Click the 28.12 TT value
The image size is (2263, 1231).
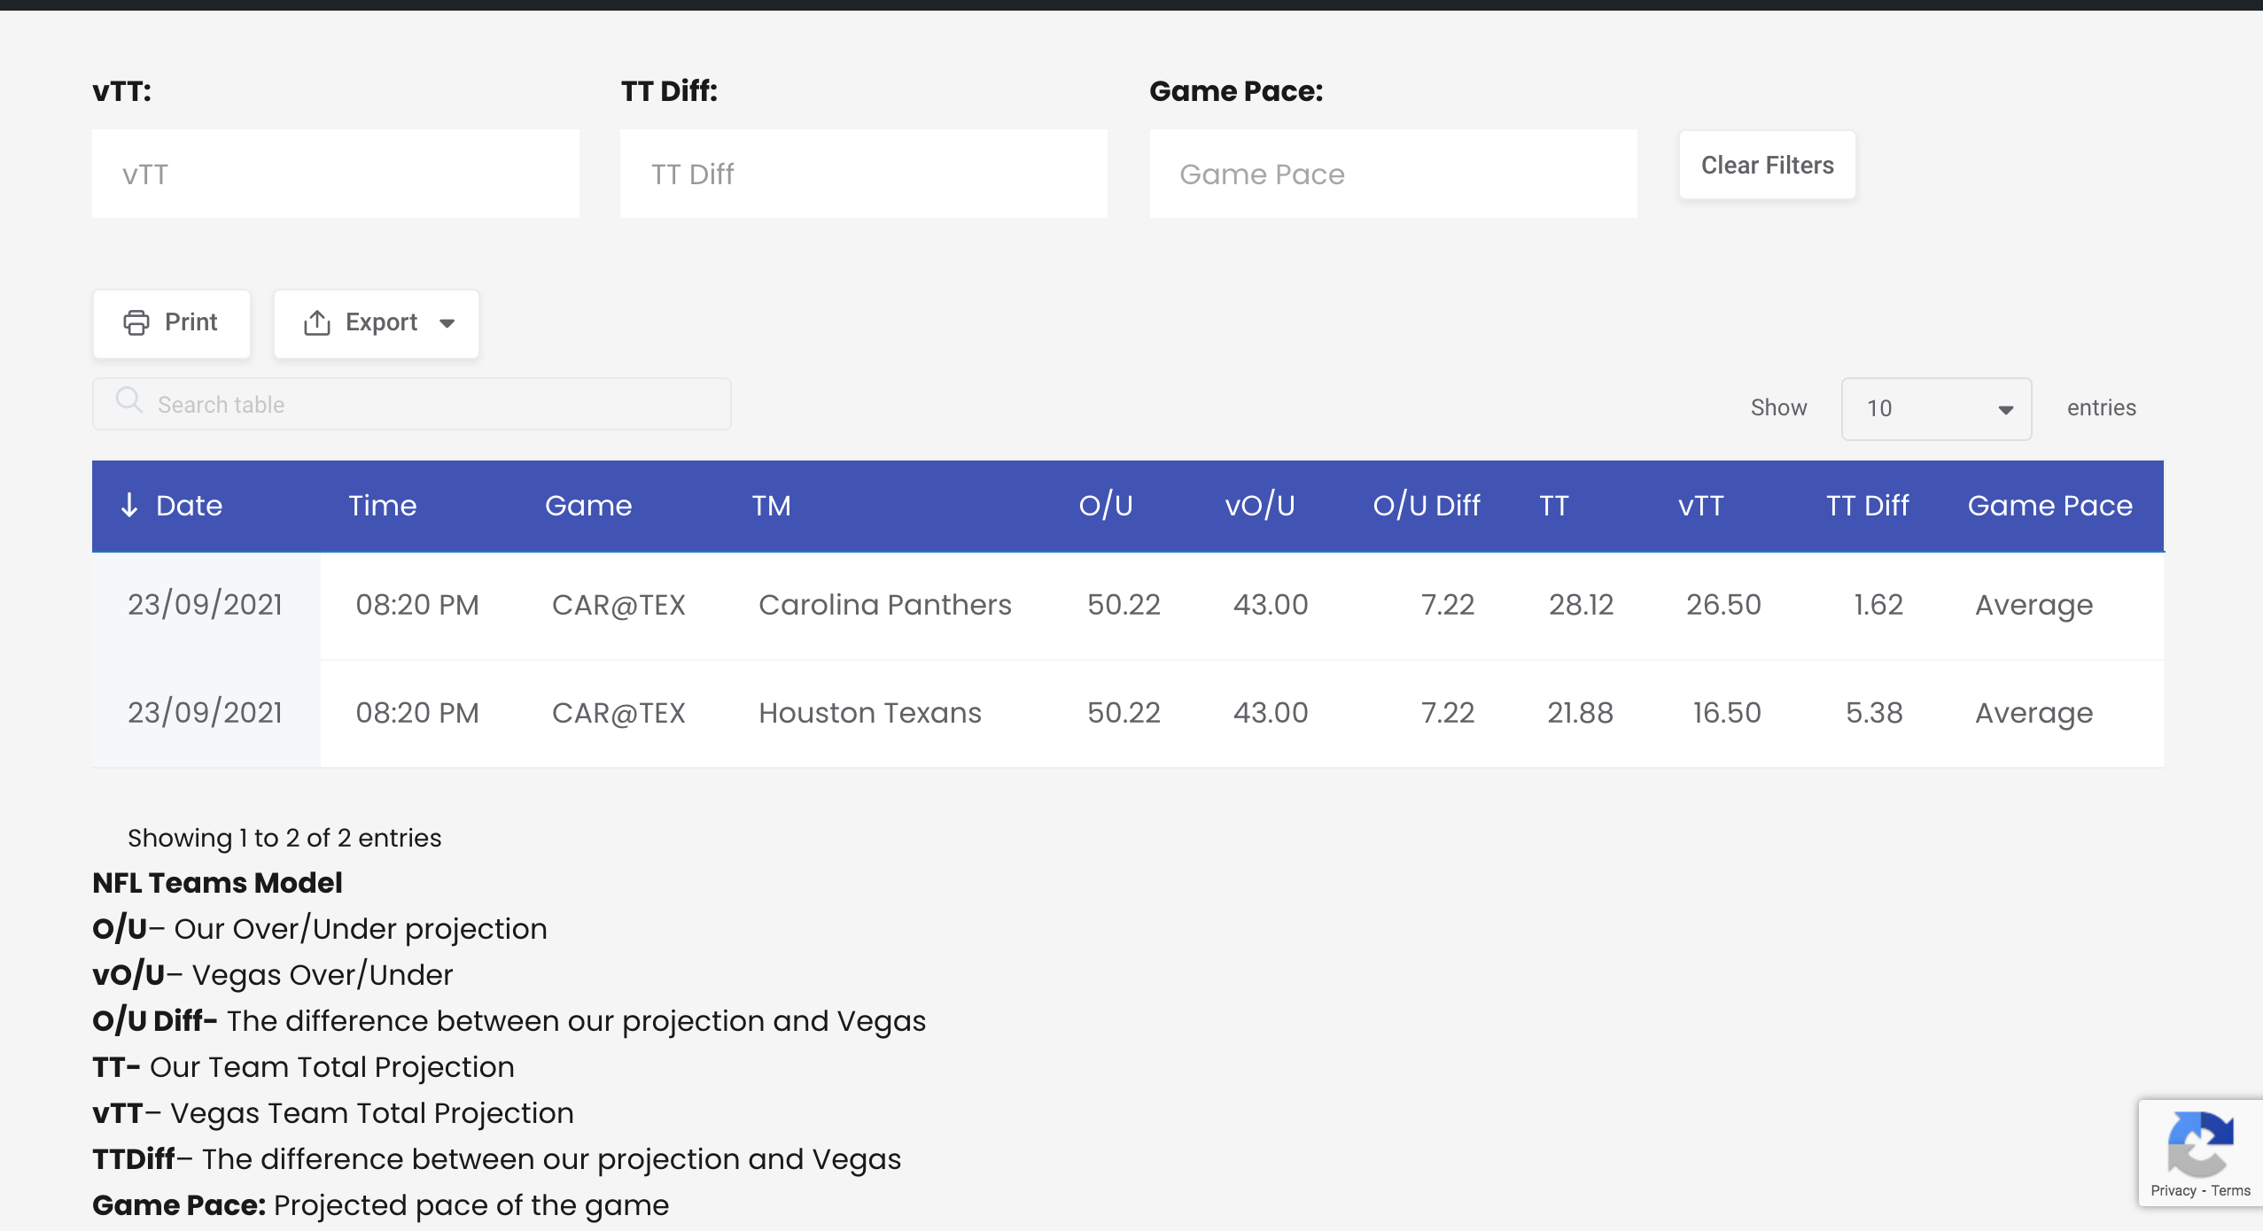point(1581,605)
